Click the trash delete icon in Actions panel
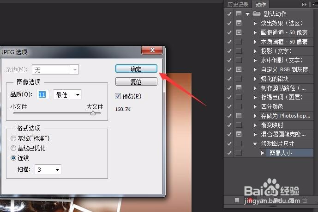The width and height of the screenshot is (318, 212). click(305, 200)
